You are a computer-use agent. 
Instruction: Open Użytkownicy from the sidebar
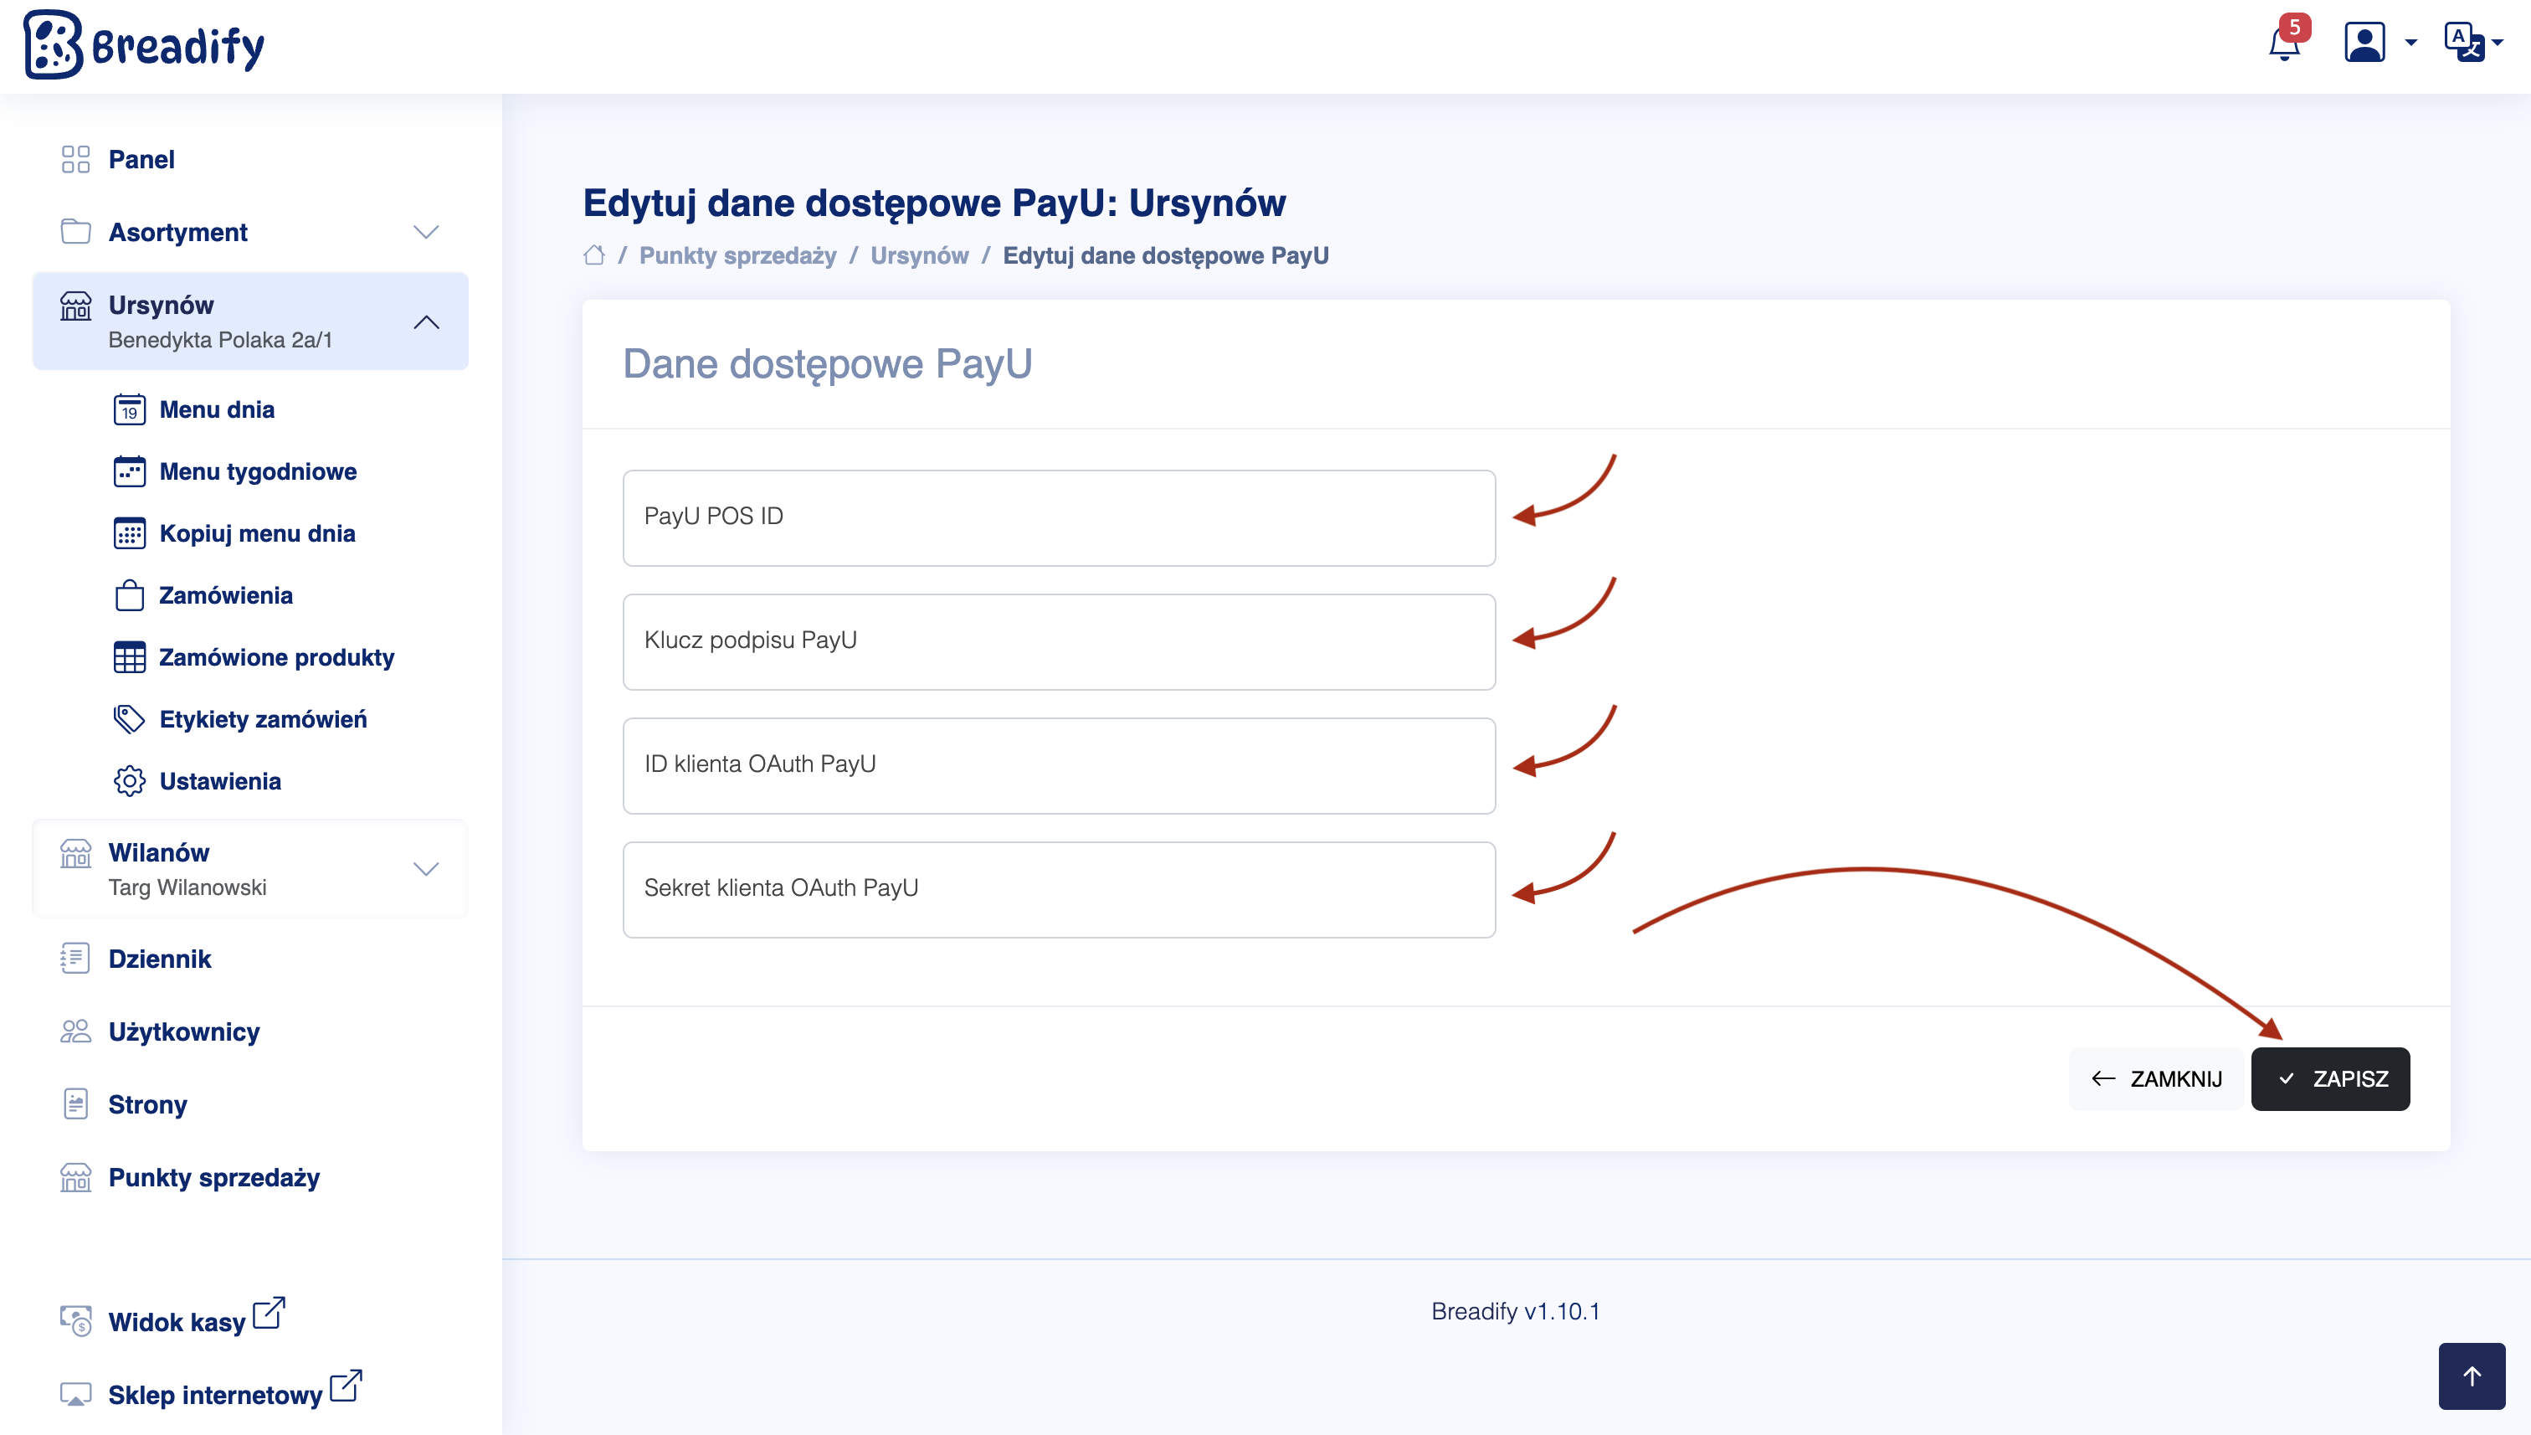[x=184, y=1032]
